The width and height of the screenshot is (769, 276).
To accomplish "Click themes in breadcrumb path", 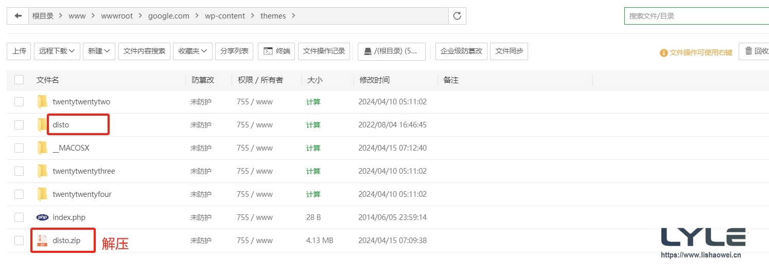I will (x=273, y=16).
